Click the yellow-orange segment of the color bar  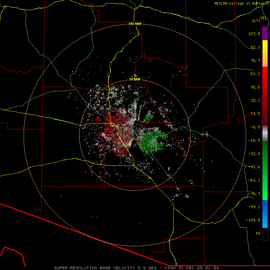[265, 53]
